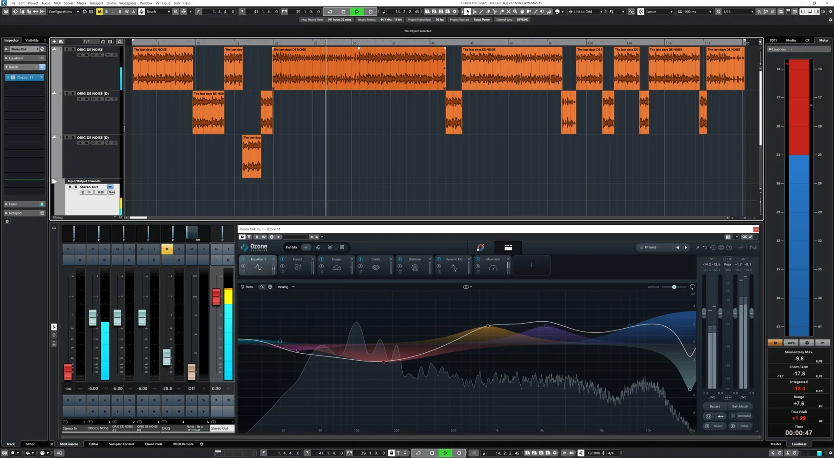The width and height of the screenshot is (834, 458).
Task: Switch to the MixConsole tab
Action: (69, 444)
